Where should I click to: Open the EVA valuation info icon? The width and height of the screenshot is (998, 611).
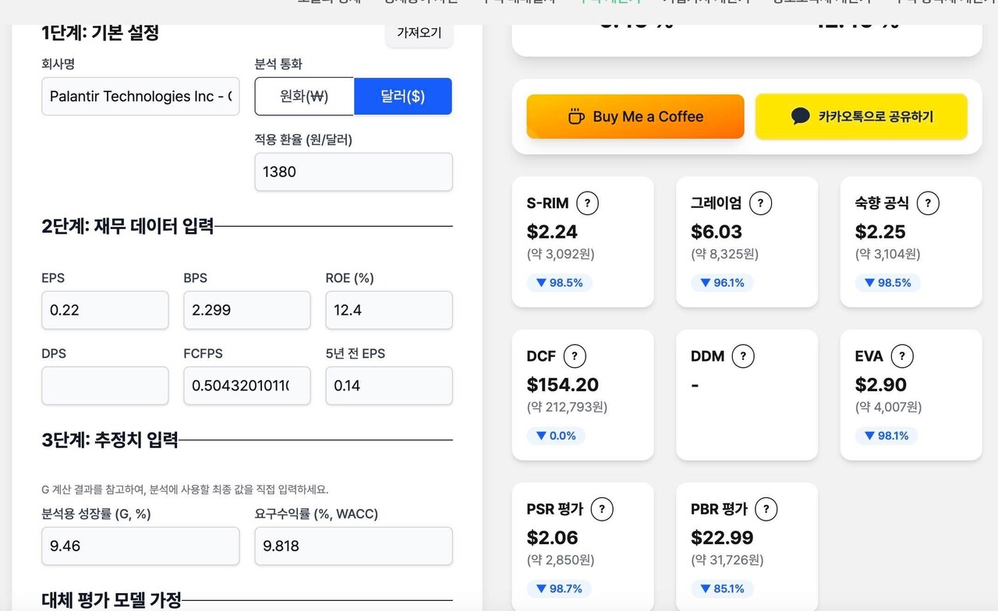901,356
